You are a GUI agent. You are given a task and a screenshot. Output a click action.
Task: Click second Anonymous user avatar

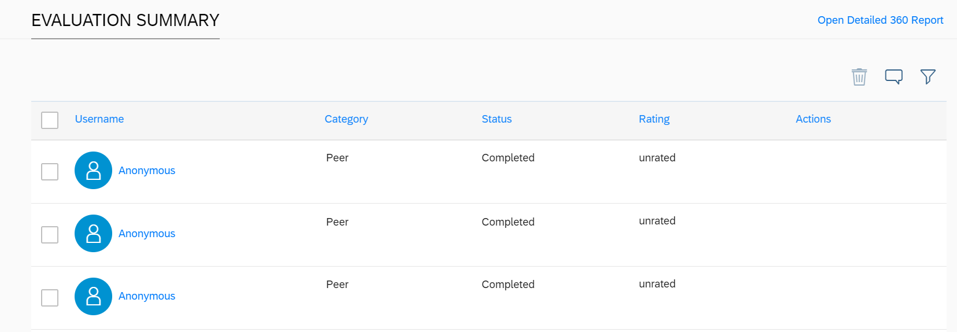click(x=93, y=234)
